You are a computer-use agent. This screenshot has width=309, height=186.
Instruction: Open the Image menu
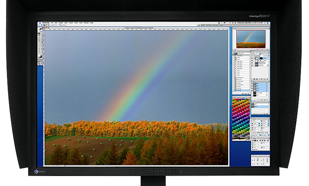click(61, 23)
